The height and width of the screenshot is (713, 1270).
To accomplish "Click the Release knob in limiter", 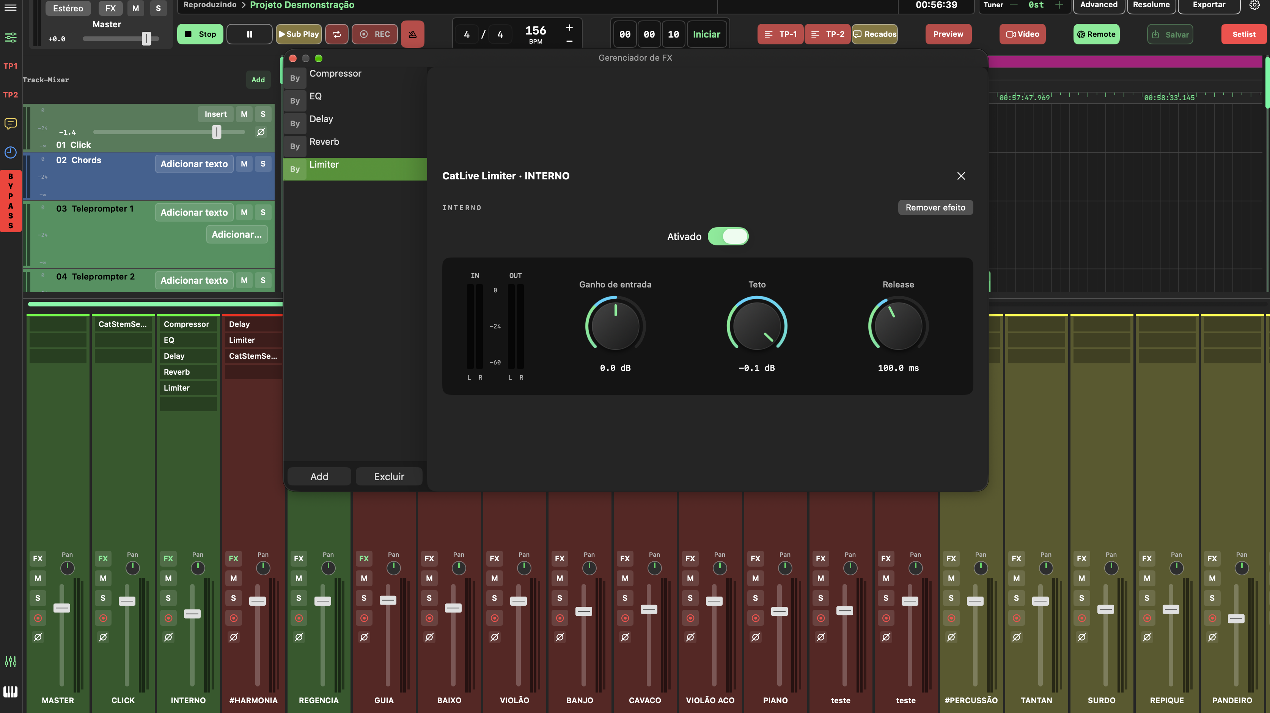I will click(898, 325).
